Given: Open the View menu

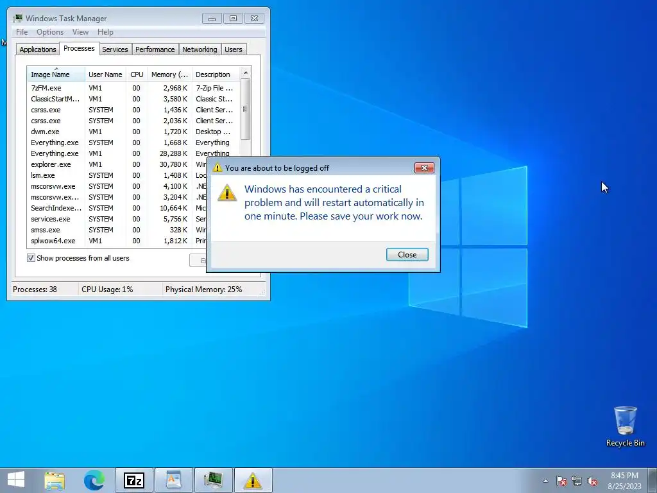Looking at the screenshot, I should [80, 32].
